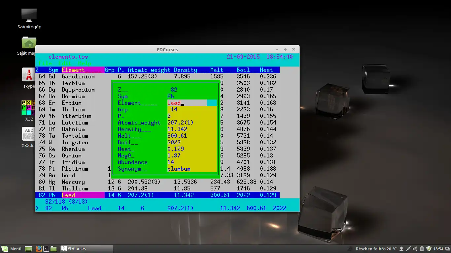The width and height of the screenshot is (451, 253).
Task: Click the Heat_ column header
Action: (268, 70)
